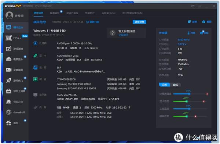Click the 重新扫描 rescan link
This screenshot has height=144, width=220.
(93, 22)
